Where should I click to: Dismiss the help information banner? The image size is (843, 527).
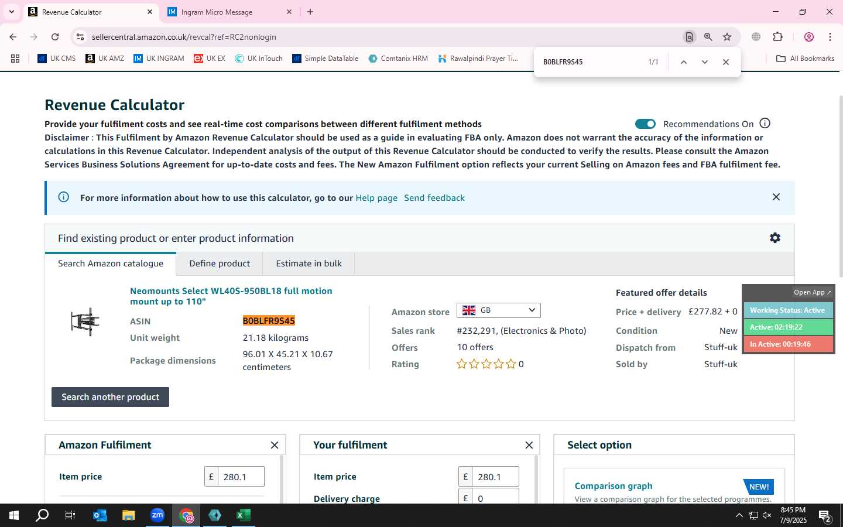point(776,197)
